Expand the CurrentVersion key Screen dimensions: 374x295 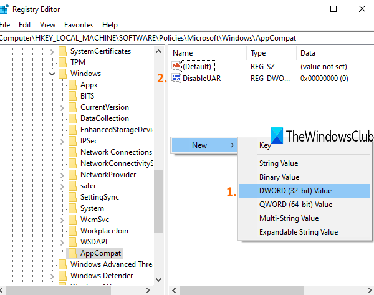(x=62, y=108)
